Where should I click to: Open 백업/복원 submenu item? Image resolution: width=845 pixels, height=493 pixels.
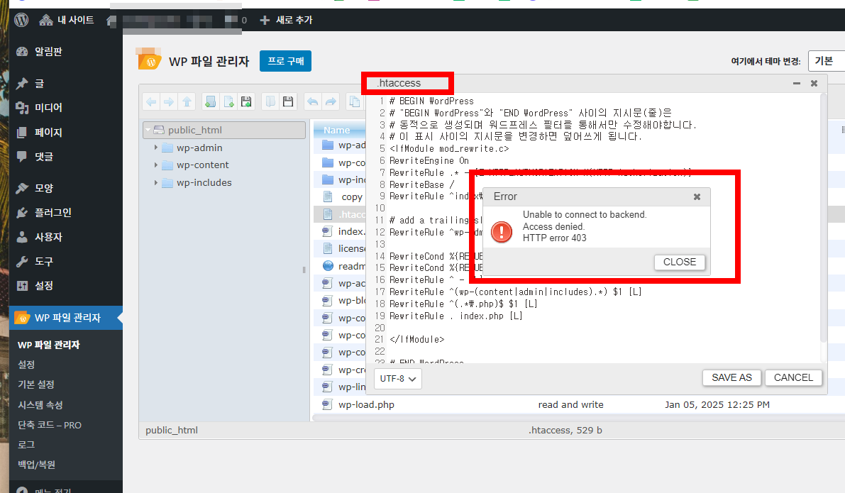coord(37,465)
